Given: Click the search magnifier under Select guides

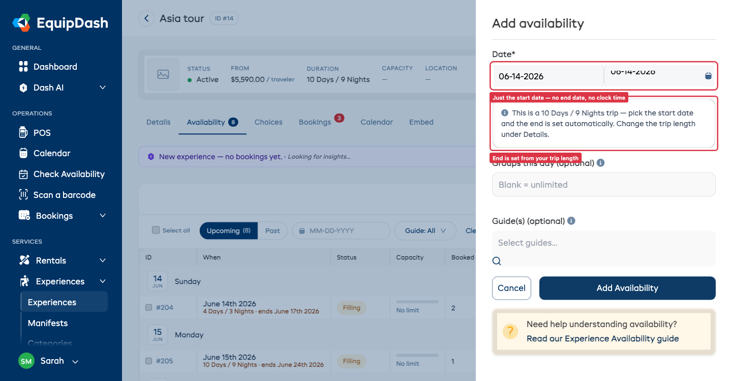Looking at the screenshot, I should point(497,261).
